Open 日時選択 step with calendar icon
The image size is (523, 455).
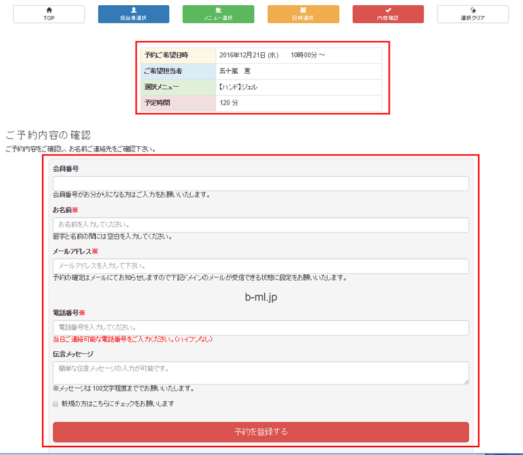[303, 14]
